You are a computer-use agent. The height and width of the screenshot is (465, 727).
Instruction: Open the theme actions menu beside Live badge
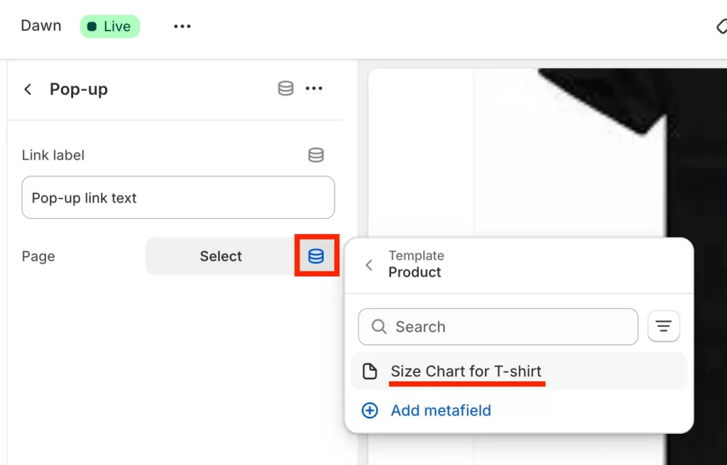click(182, 26)
